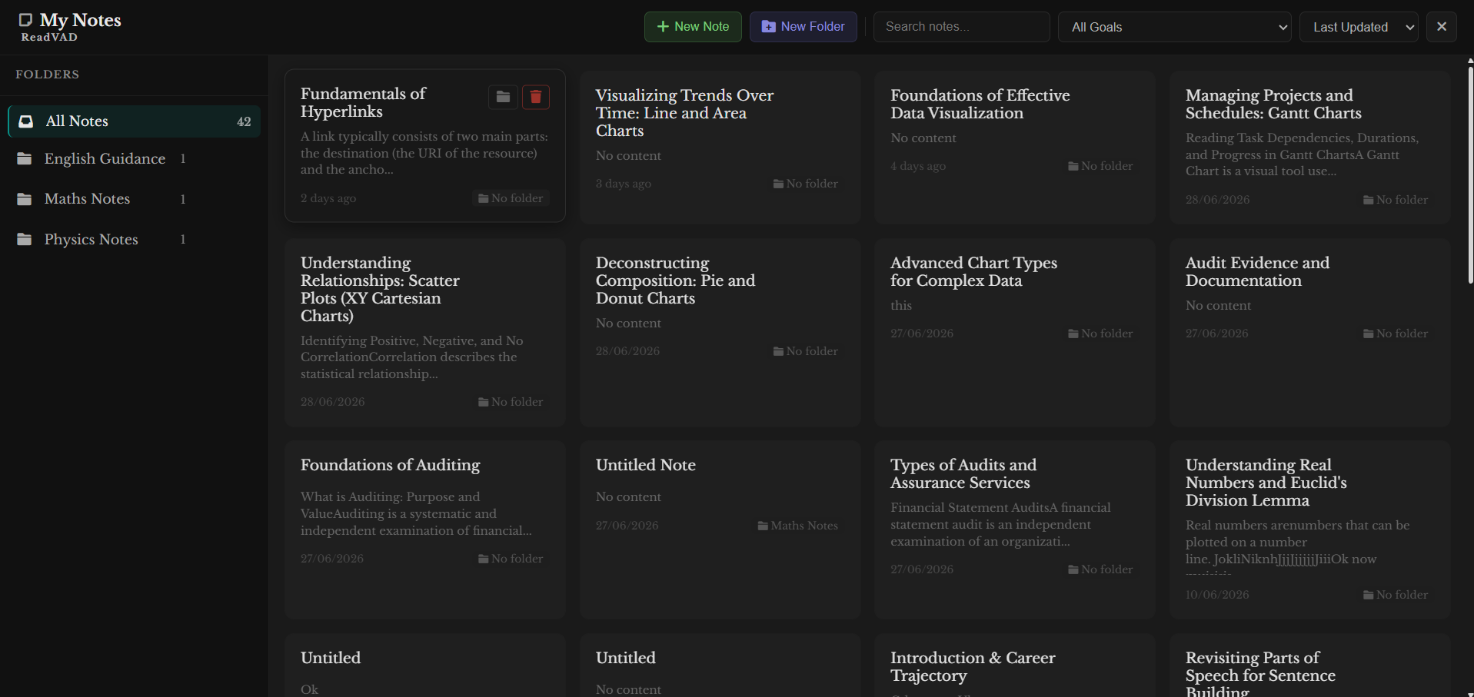Viewport: 1474px width, 697px height.
Task: Click the scrollbar down arrow
Action: pyautogui.click(x=1470, y=693)
